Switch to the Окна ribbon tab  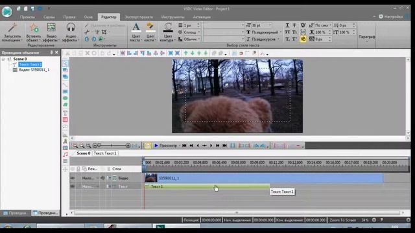[88, 17]
